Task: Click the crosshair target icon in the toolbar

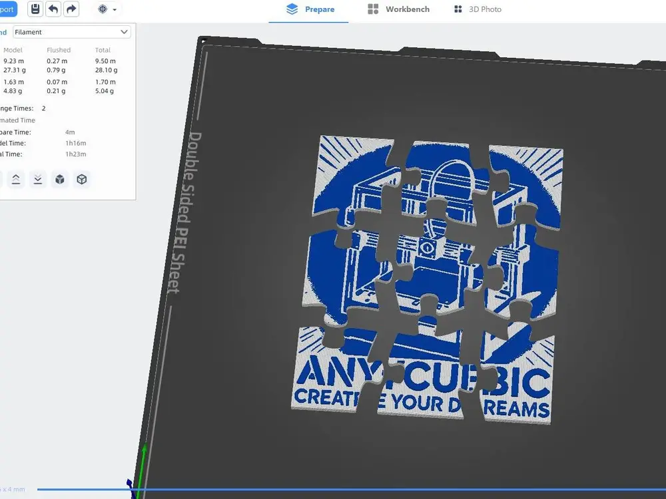Action: 103,9
